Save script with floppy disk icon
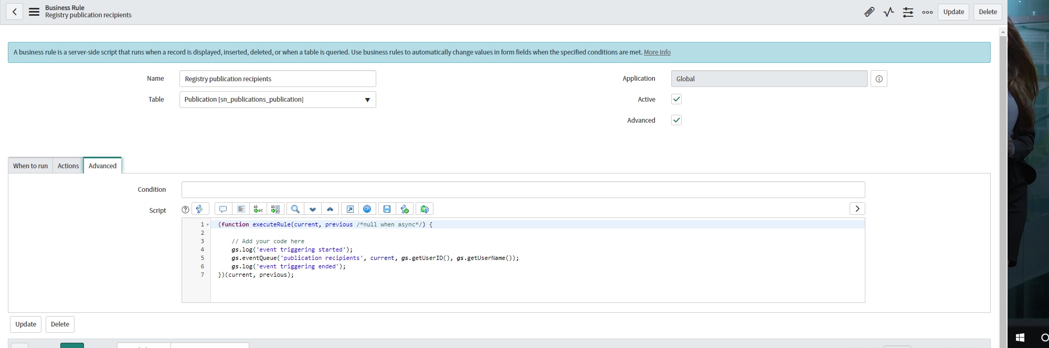This screenshot has width=1049, height=348. (387, 209)
